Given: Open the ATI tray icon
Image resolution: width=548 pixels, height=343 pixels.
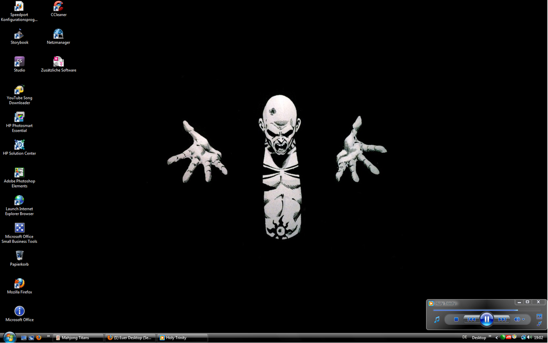Looking at the screenshot, I should tap(509, 338).
